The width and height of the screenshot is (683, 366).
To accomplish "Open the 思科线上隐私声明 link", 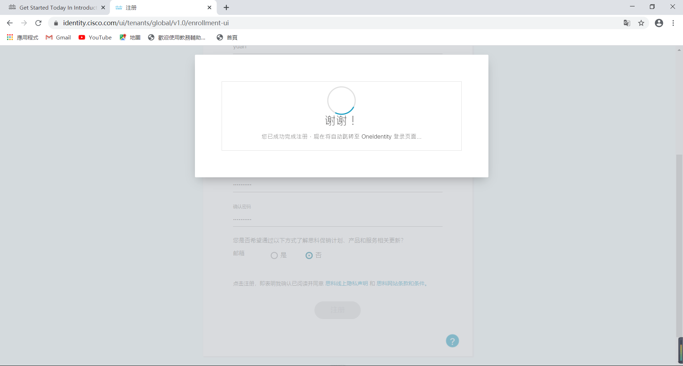I will point(346,284).
